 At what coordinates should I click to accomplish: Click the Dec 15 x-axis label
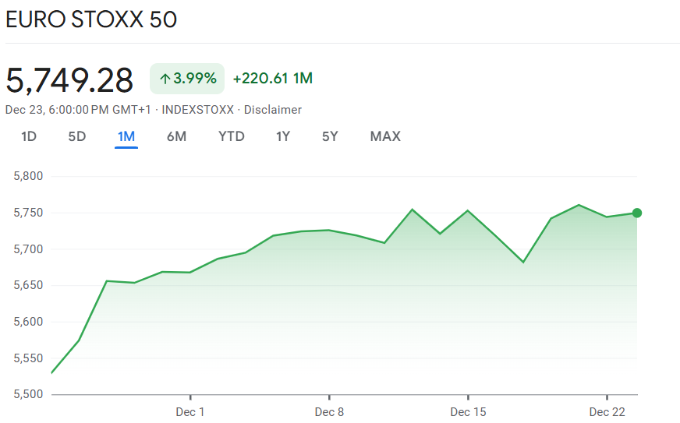(x=468, y=411)
